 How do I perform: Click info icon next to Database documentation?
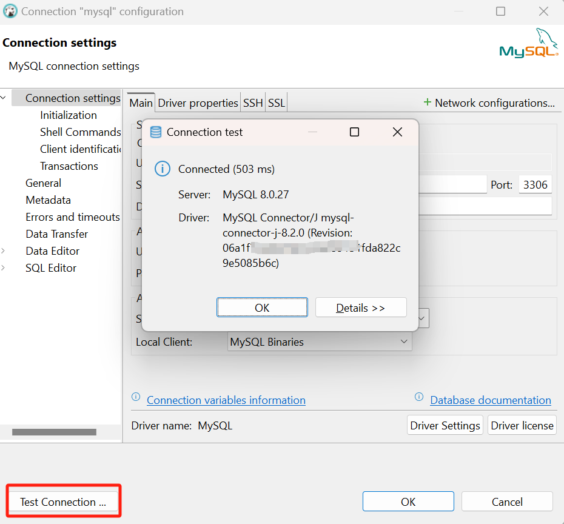click(419, 397)
